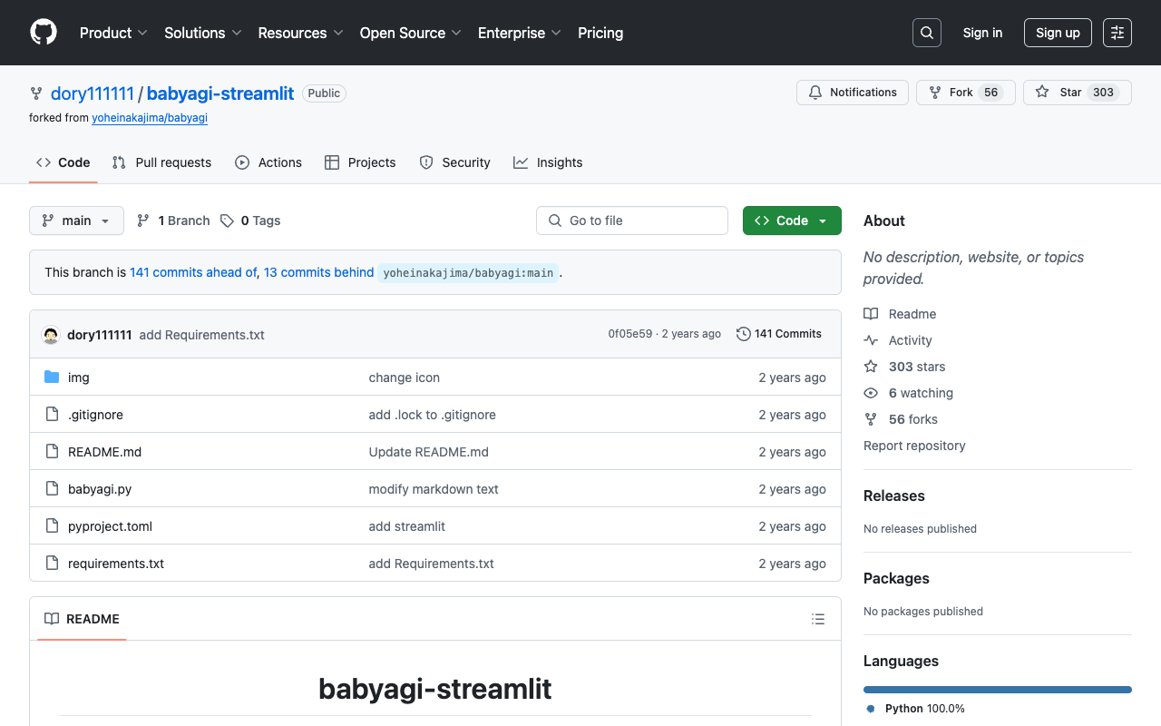Click the Sign up button
This screenshot has height=726, width=1161.
(x=1058, y=33)
